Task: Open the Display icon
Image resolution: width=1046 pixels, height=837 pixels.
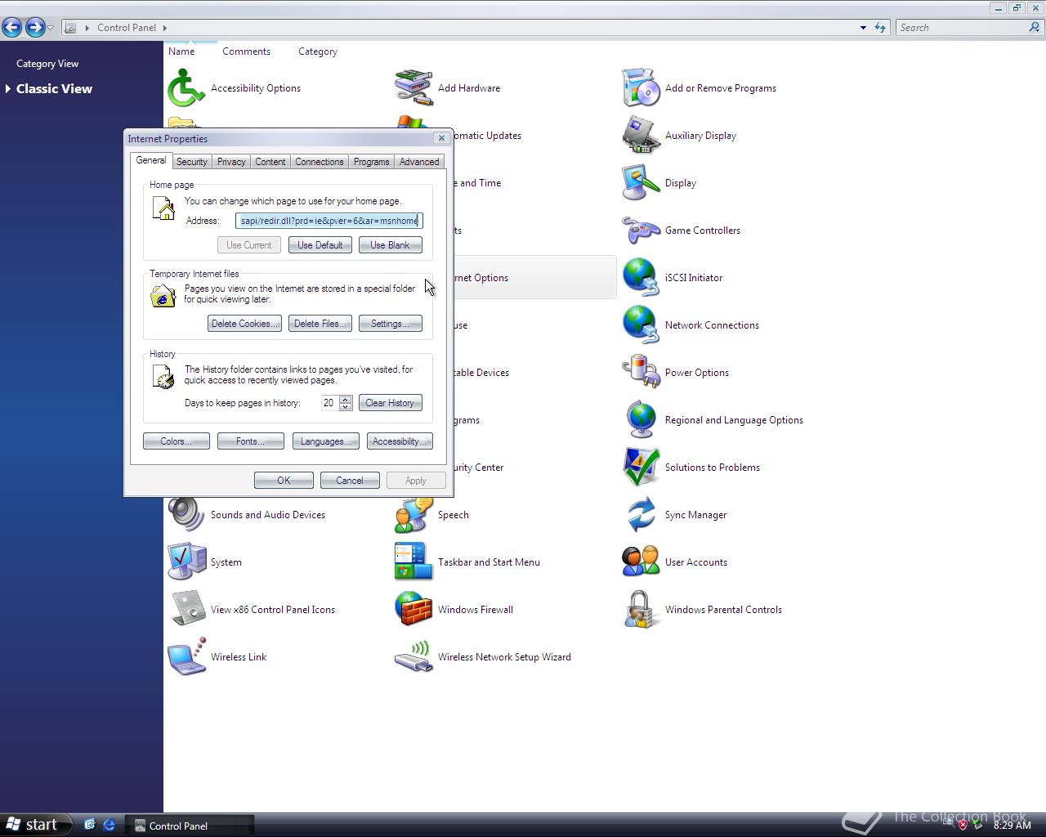Action: point(641,183)
